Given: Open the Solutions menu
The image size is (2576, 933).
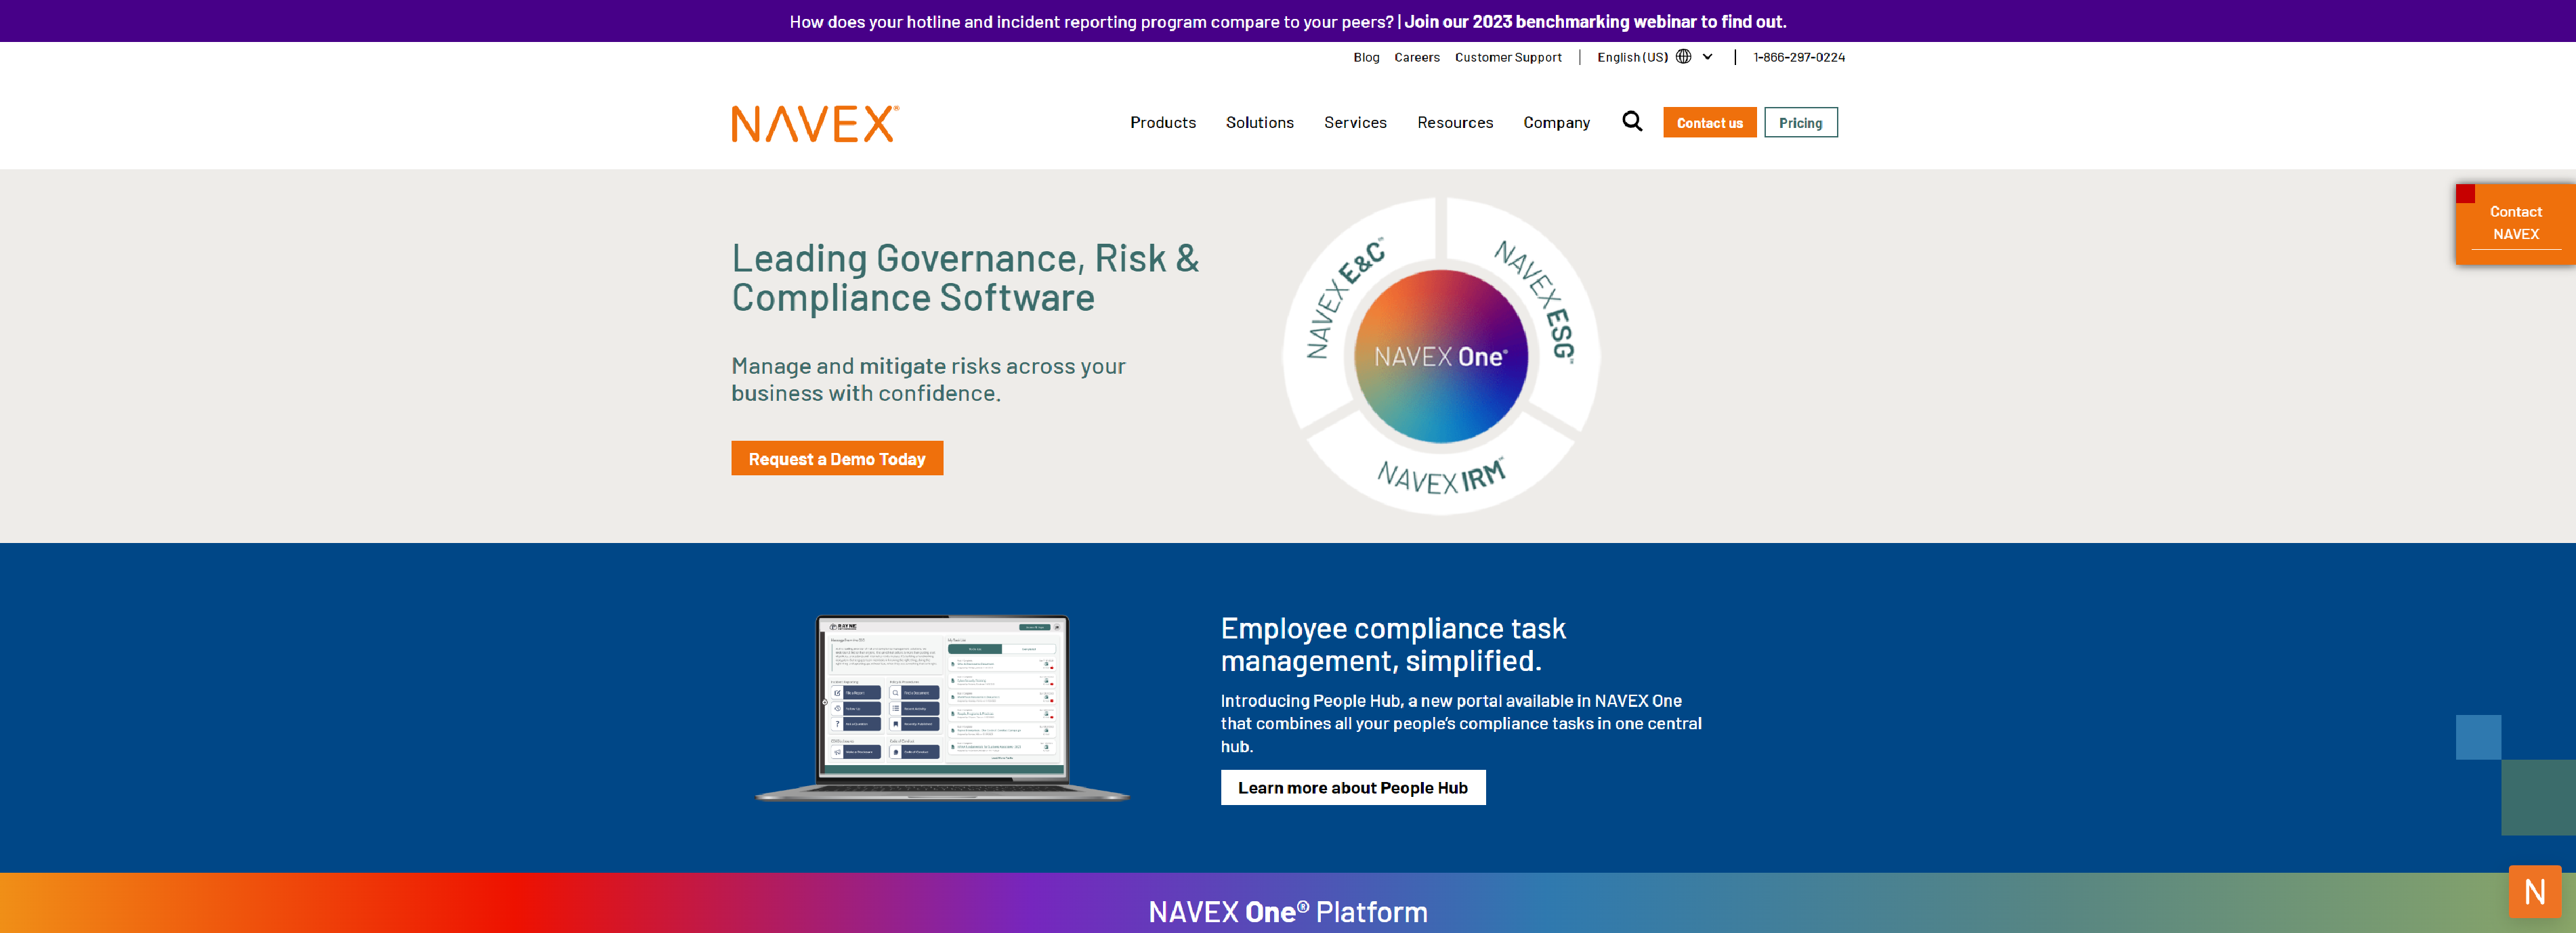Looking at the screenshot, I should [x=1260, y=122].
